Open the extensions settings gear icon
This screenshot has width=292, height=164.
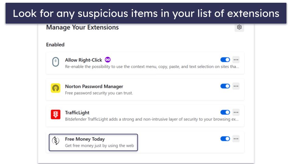click(x=239, y=27)
